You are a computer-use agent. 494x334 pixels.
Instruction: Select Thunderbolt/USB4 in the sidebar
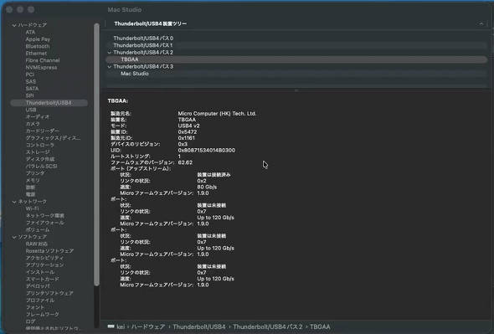(x=49, y=103)
